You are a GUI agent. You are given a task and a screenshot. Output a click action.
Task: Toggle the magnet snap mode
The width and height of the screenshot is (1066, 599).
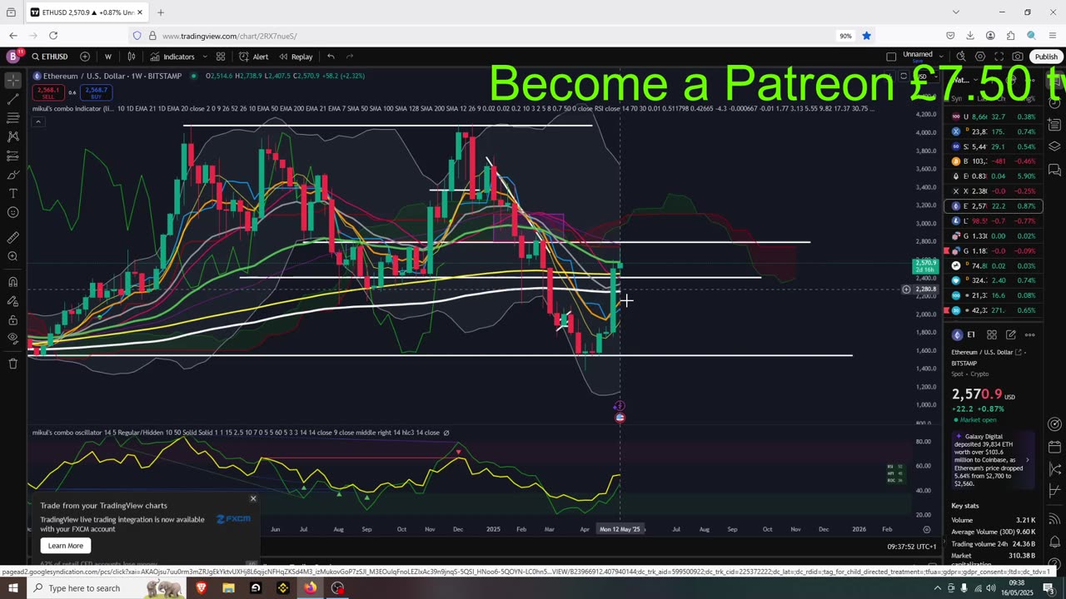pyautogui.click(x=12, y=281)
